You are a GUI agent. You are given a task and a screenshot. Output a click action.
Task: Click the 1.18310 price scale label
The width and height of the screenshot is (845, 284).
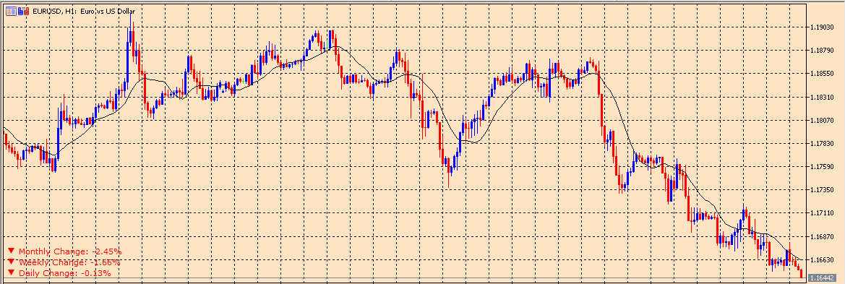tap(823, 97)
